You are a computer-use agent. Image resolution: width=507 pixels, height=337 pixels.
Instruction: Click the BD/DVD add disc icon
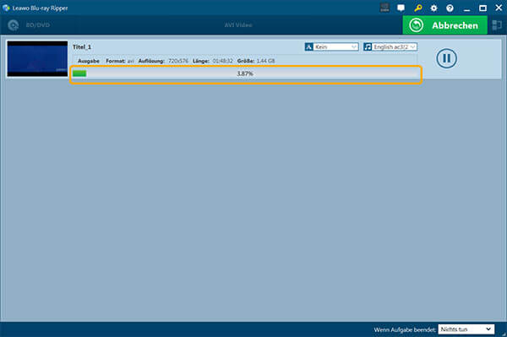[x=14, y=25]
